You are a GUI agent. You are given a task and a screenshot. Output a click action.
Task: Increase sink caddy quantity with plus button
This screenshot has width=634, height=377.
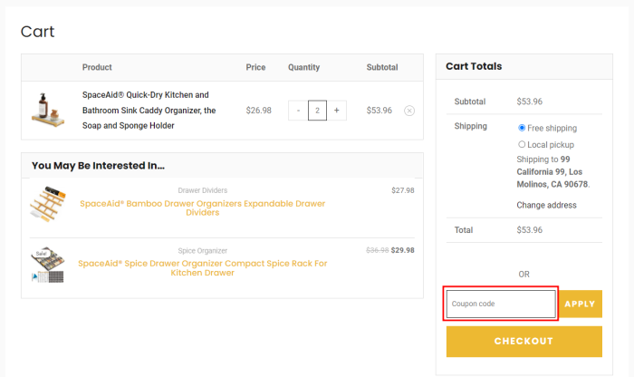coord(336,111)
